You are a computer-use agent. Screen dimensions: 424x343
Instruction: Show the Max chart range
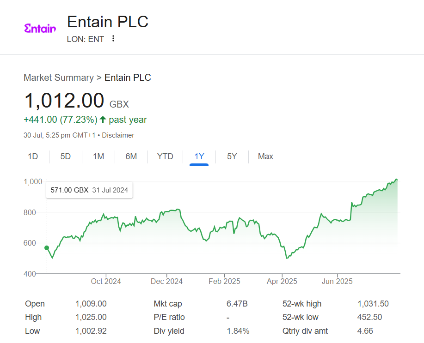pyautogui.click(x=265, y=156)
